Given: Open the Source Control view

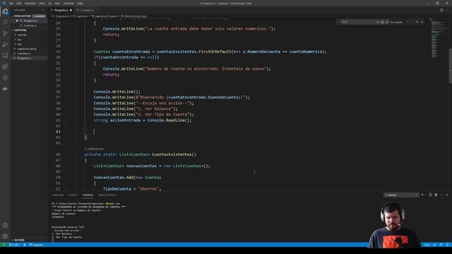Looking at the screenshot, I should 5,33.
